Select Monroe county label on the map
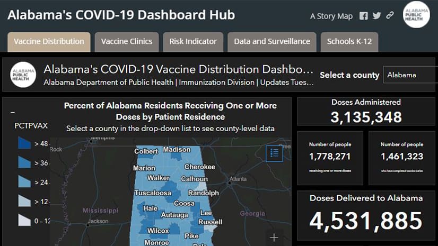The height and width of the screenshot is (246, 438). tap(157, 243)
